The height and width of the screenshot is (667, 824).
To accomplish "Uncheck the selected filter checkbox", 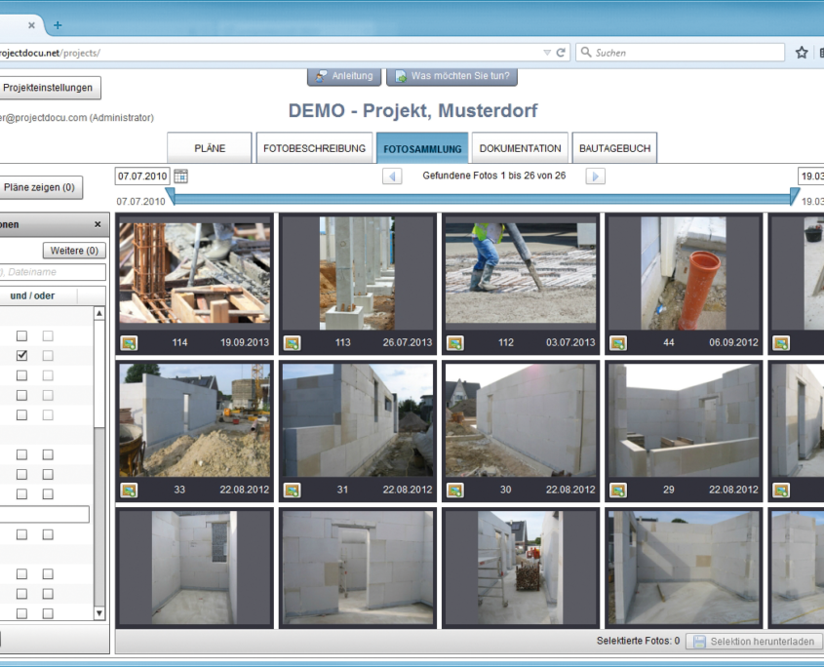I will (x=21, y=355).
